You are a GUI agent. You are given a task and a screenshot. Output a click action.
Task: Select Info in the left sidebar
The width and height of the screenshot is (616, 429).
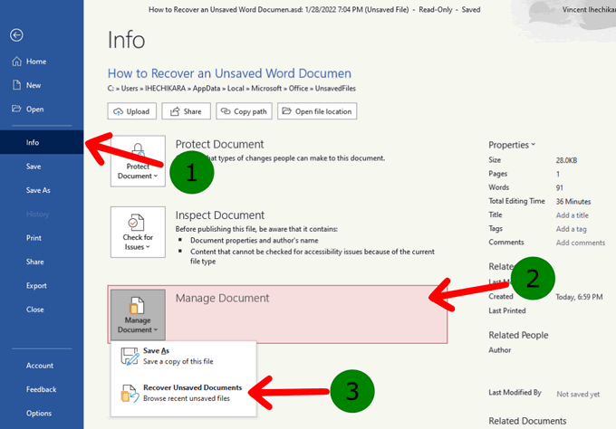click(33, 142)
